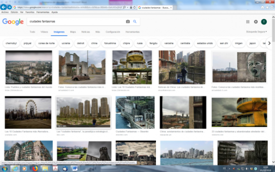This screenshot has height=172, width=275.
Task: Filter by the 'estados unido' chip
Action: tap(205, 43)
